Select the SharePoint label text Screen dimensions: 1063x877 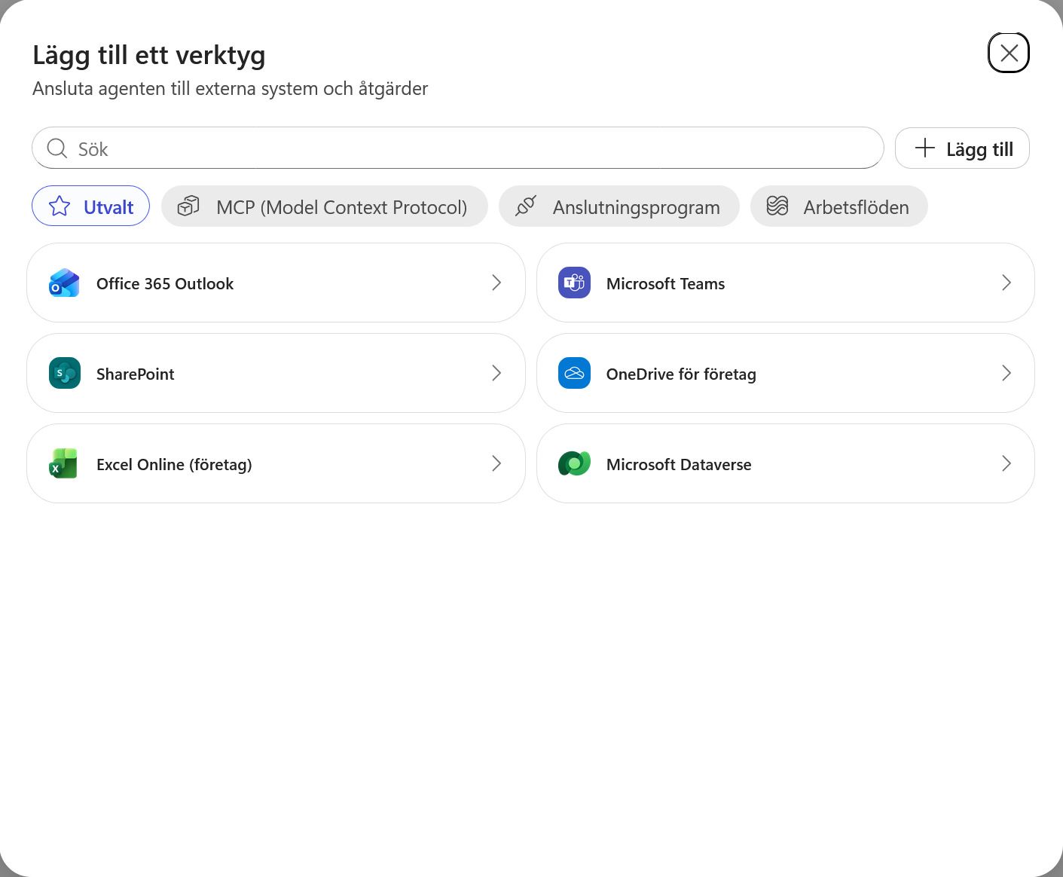(x=136, y=374)
